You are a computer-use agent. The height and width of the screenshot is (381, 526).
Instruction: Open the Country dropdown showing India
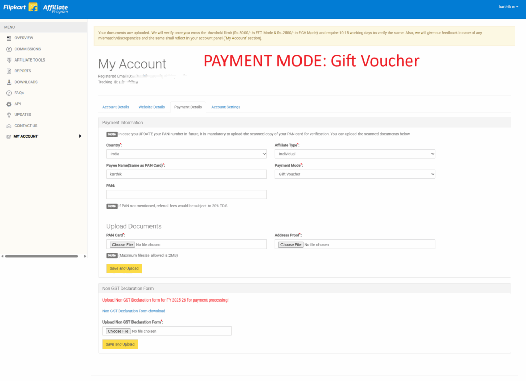pos(186,154)
